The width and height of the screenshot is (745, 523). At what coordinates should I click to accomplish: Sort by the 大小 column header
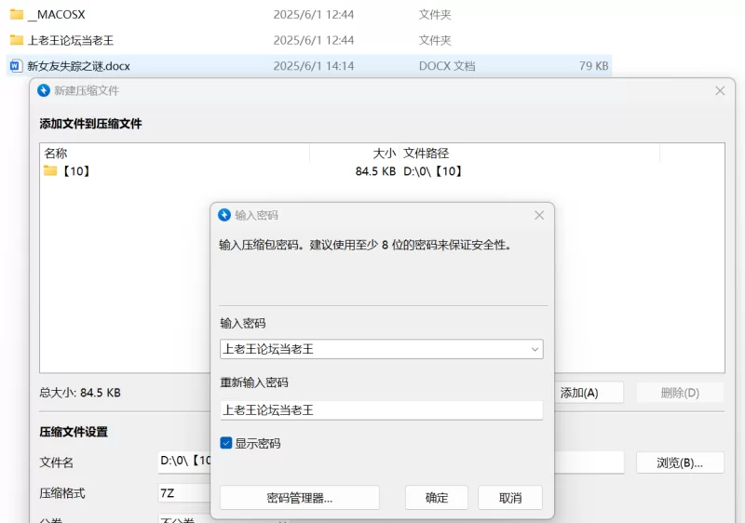[385, 154]
